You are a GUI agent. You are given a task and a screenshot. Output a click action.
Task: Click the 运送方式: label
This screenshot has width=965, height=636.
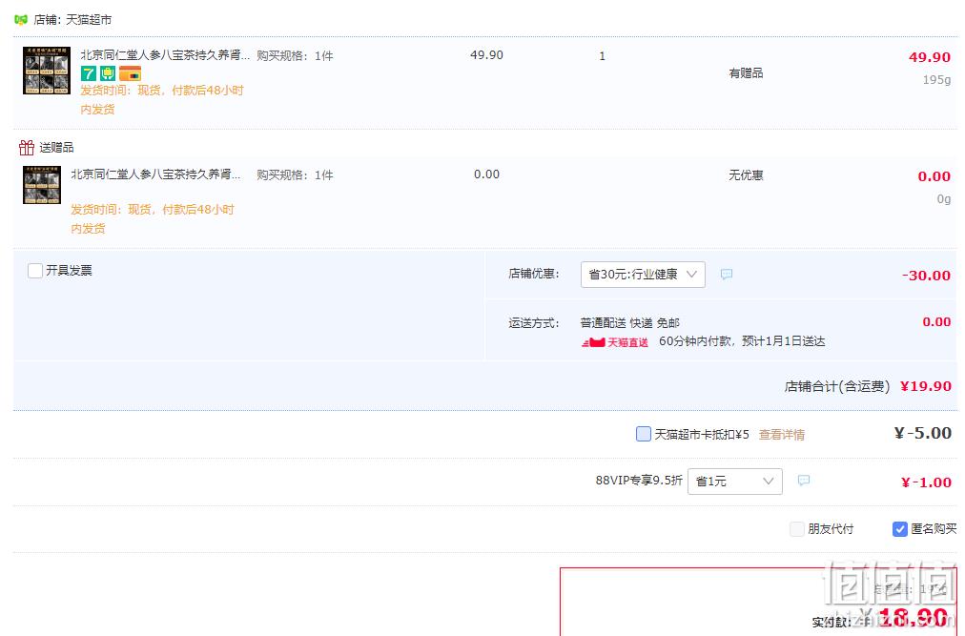[x=534, y=323]
